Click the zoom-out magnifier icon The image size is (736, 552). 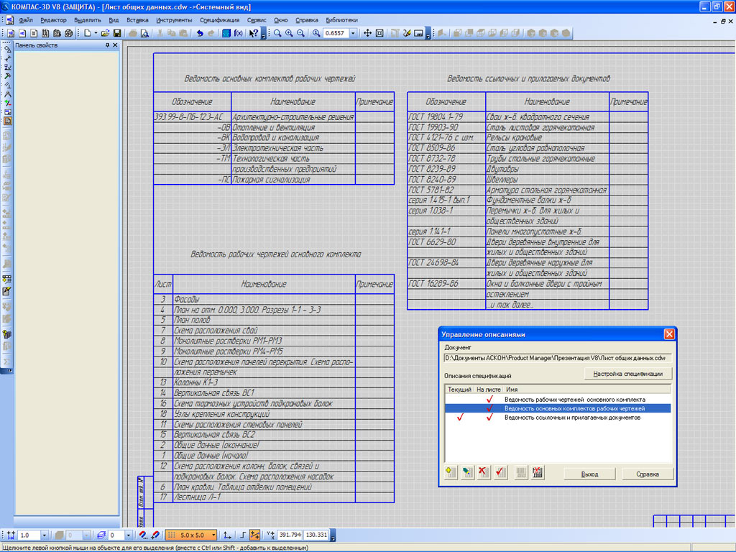click(x=301, y=33)
